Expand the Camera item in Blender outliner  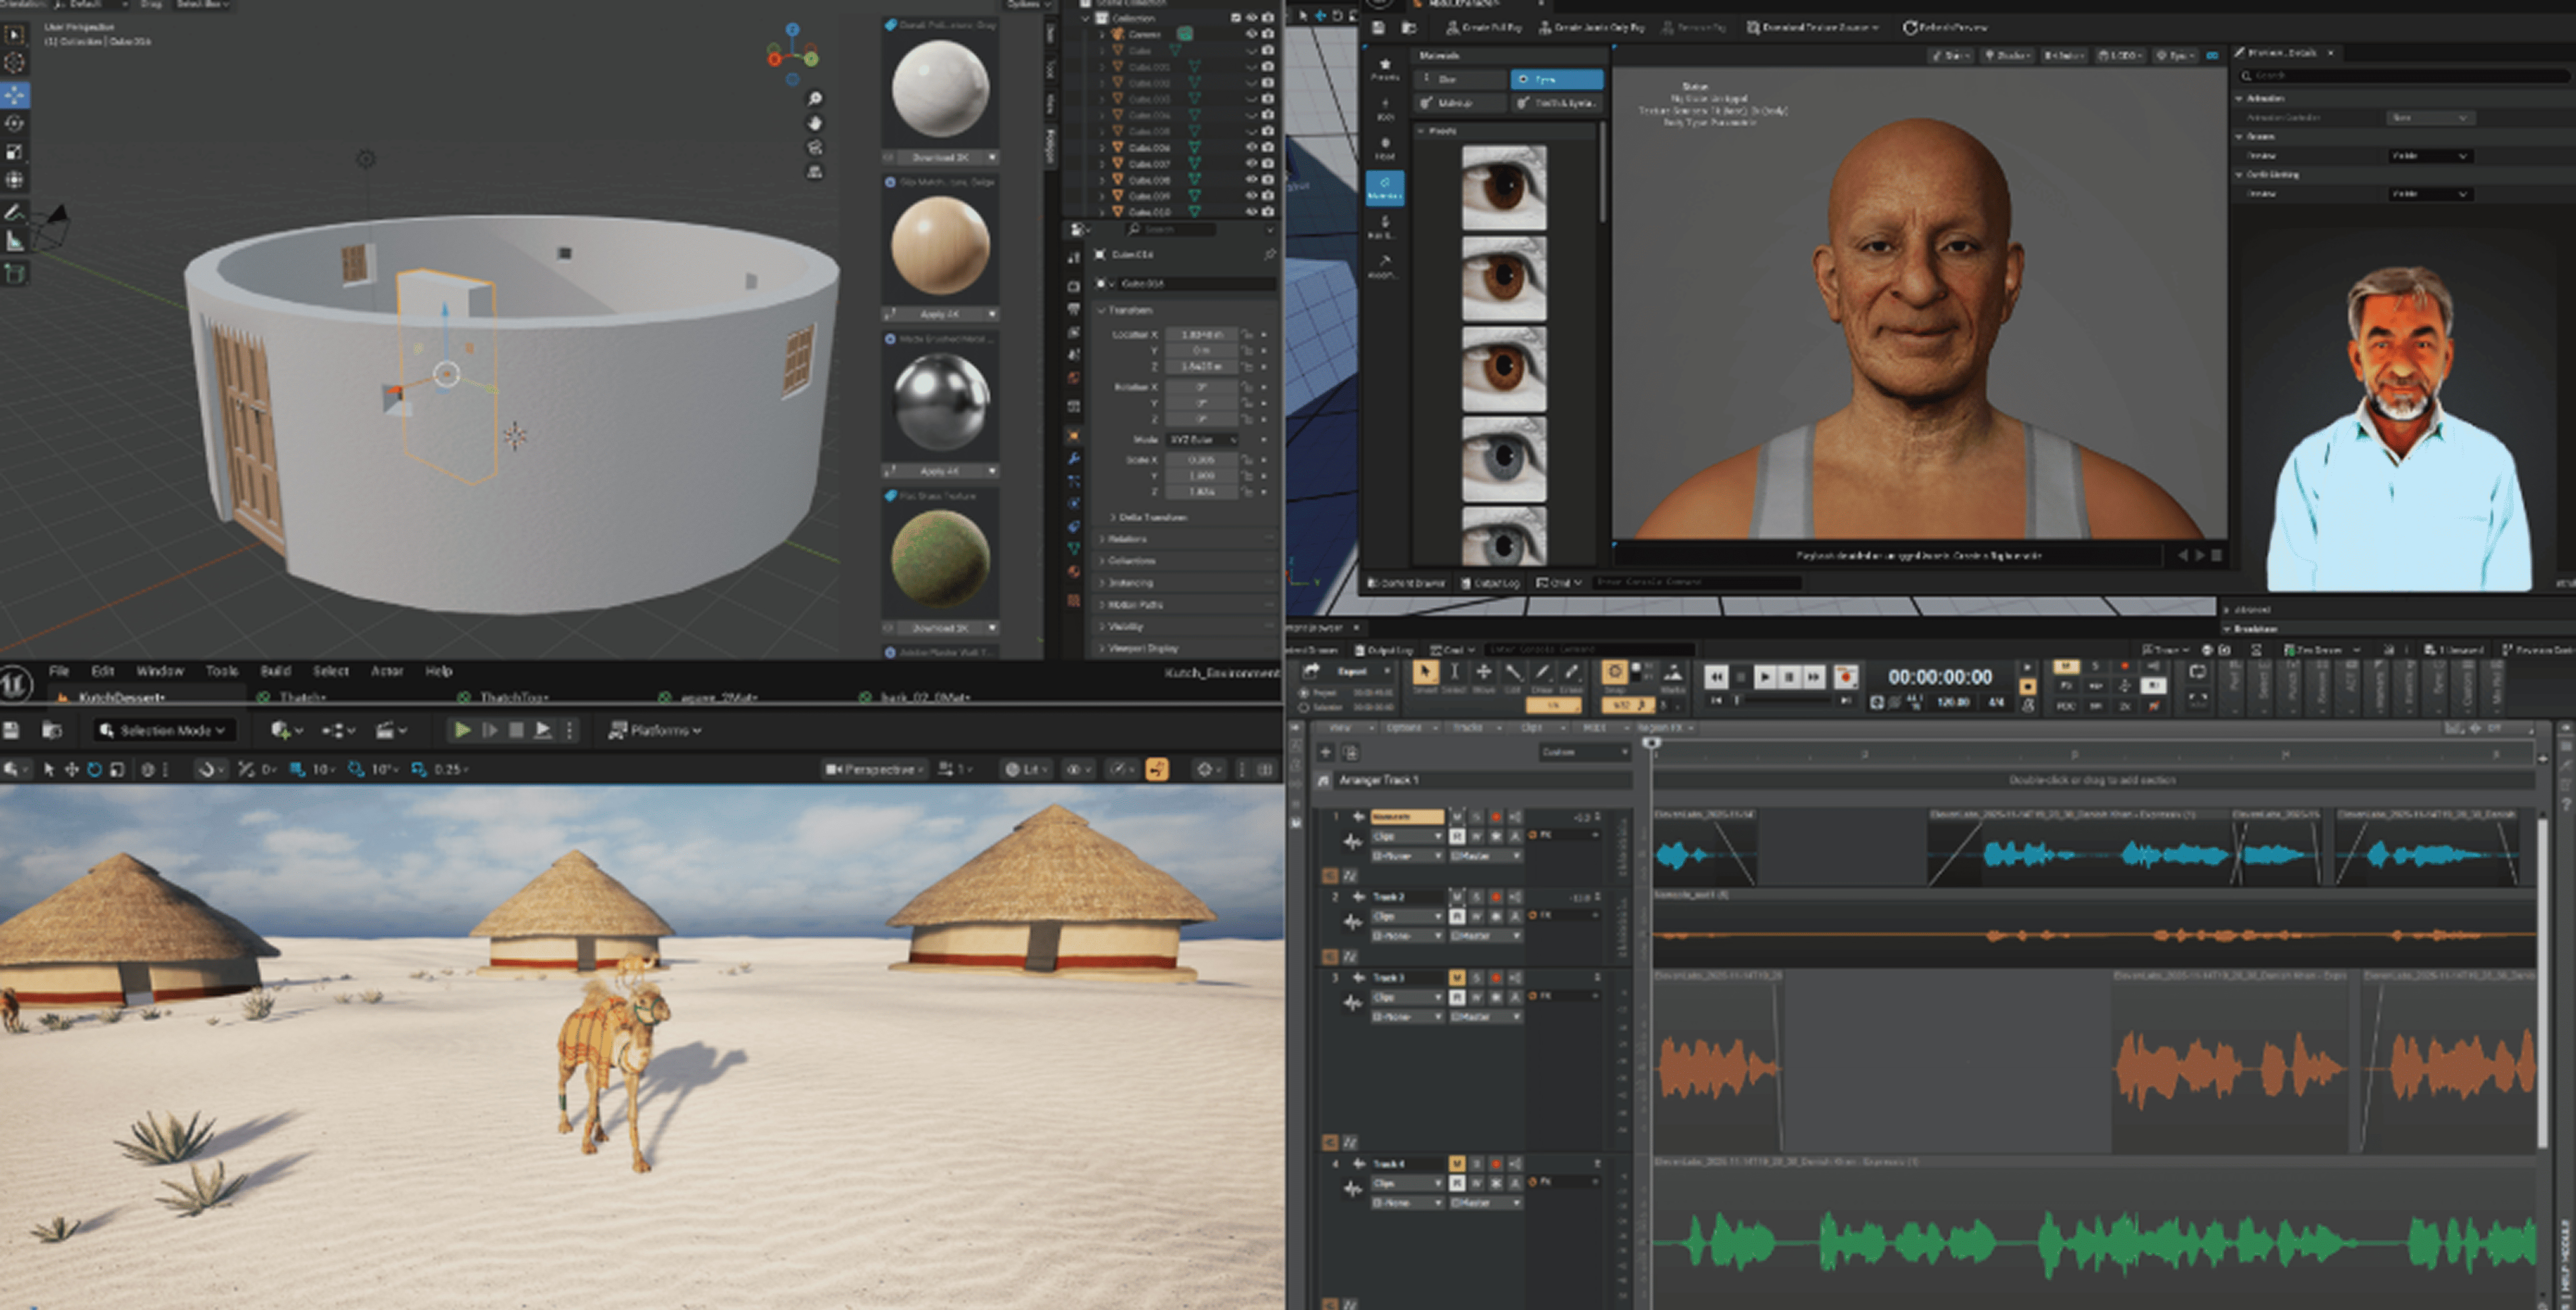[x=1102, y=34]
